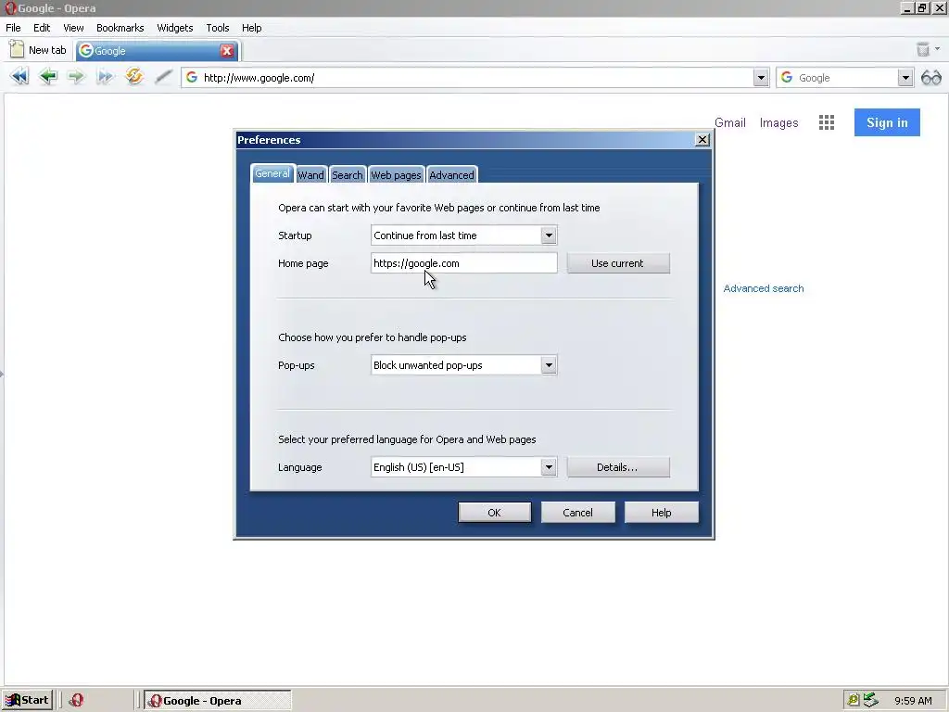949x712 pixels.
Task: Expand the Startup dropdown
Action: click(549, 235)
